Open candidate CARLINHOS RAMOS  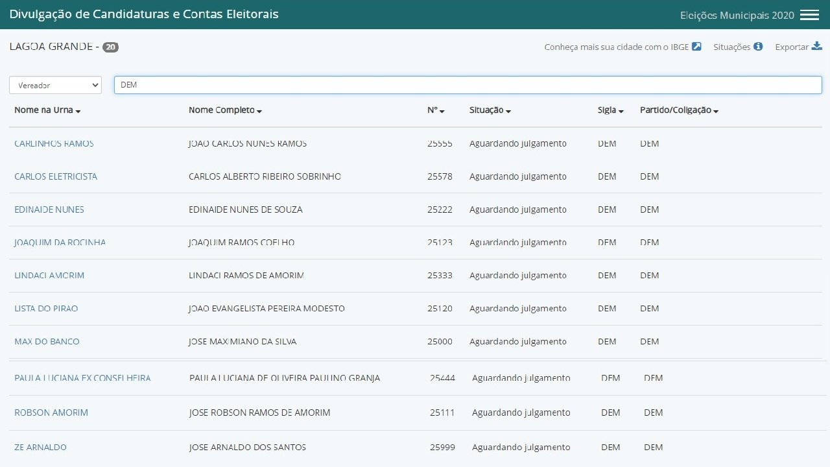[x=54, y=143]
